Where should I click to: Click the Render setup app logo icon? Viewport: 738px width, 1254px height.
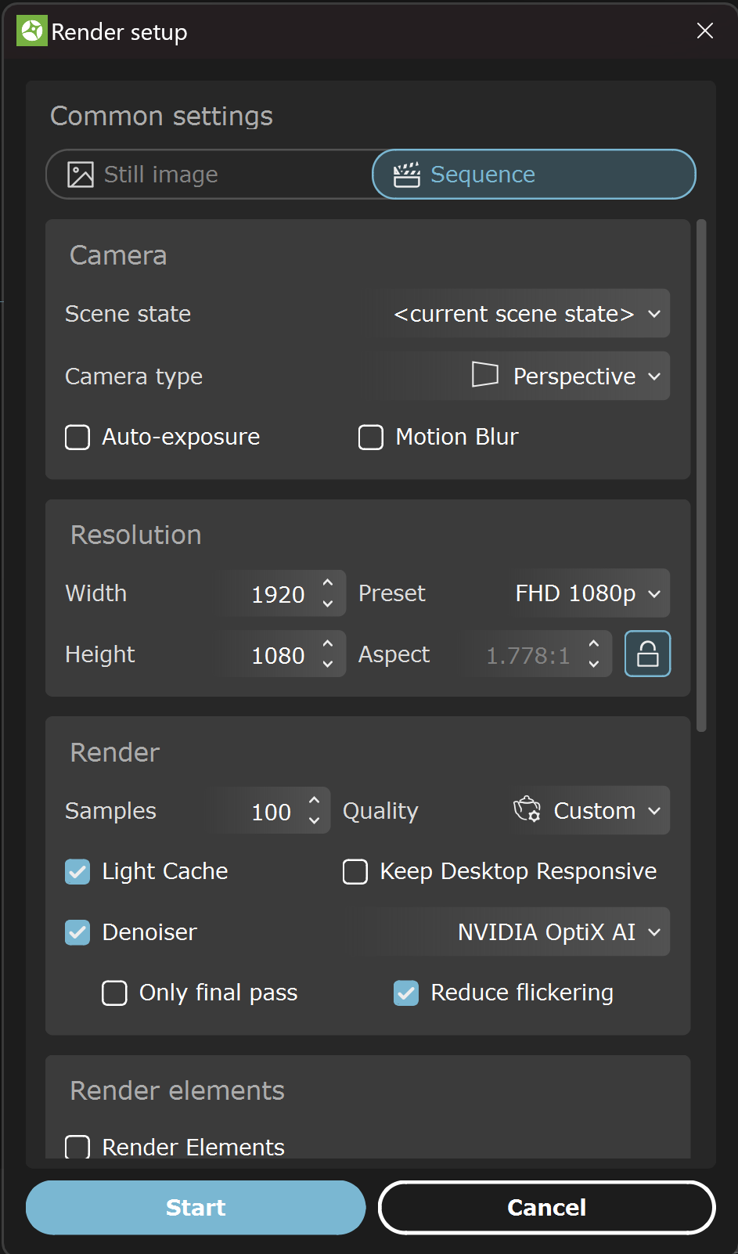click(x=32, y=31)
